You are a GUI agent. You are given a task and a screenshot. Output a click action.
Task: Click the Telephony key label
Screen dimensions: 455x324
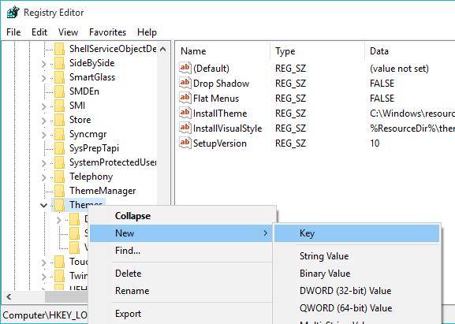point(91,177)
